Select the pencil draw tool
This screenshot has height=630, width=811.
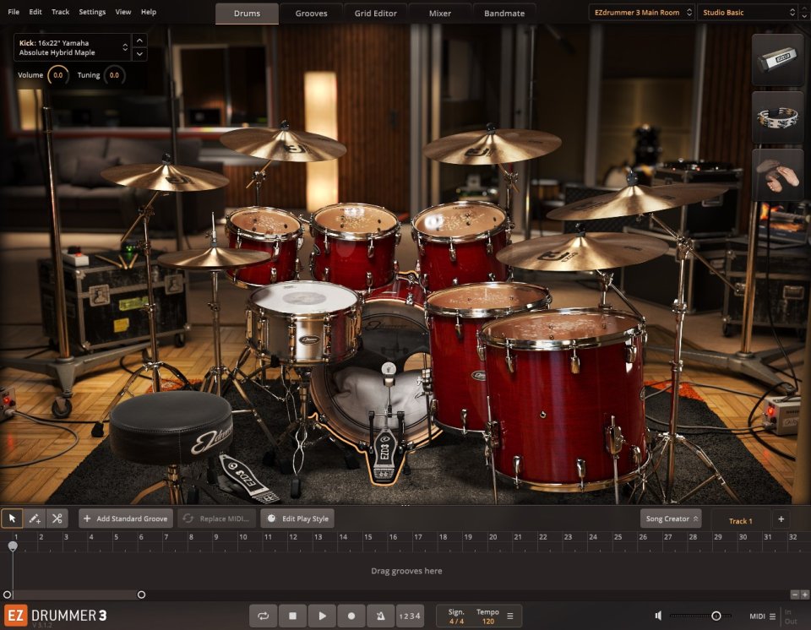coord(35,519)
